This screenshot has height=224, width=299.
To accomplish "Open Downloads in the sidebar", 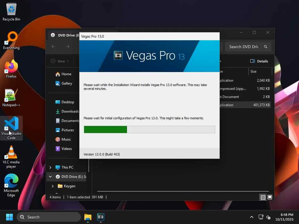I will point(67,111).
